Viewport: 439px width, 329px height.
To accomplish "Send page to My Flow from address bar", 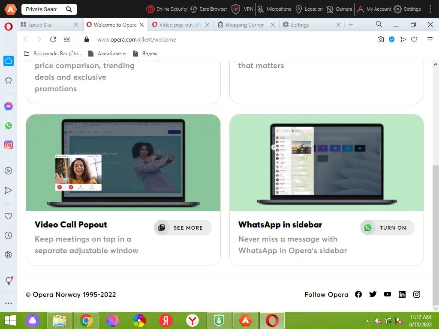I will (403, 39).
